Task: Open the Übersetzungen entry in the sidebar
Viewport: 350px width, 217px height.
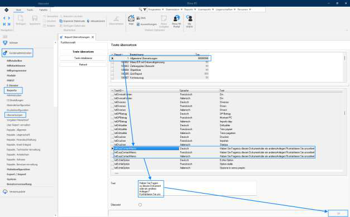Action: pyautogui.click(x=15, y=115)
